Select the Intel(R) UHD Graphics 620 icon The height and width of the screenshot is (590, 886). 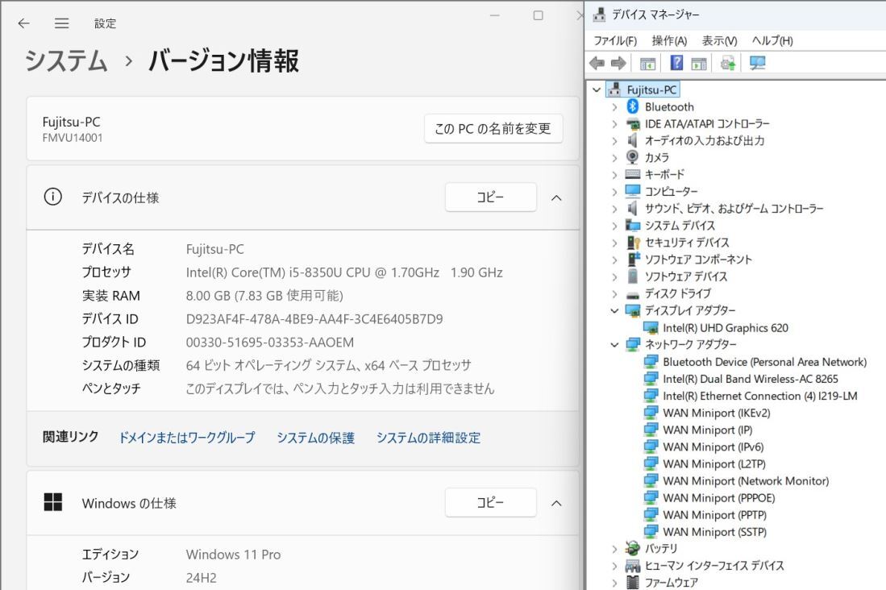(651, 327)
